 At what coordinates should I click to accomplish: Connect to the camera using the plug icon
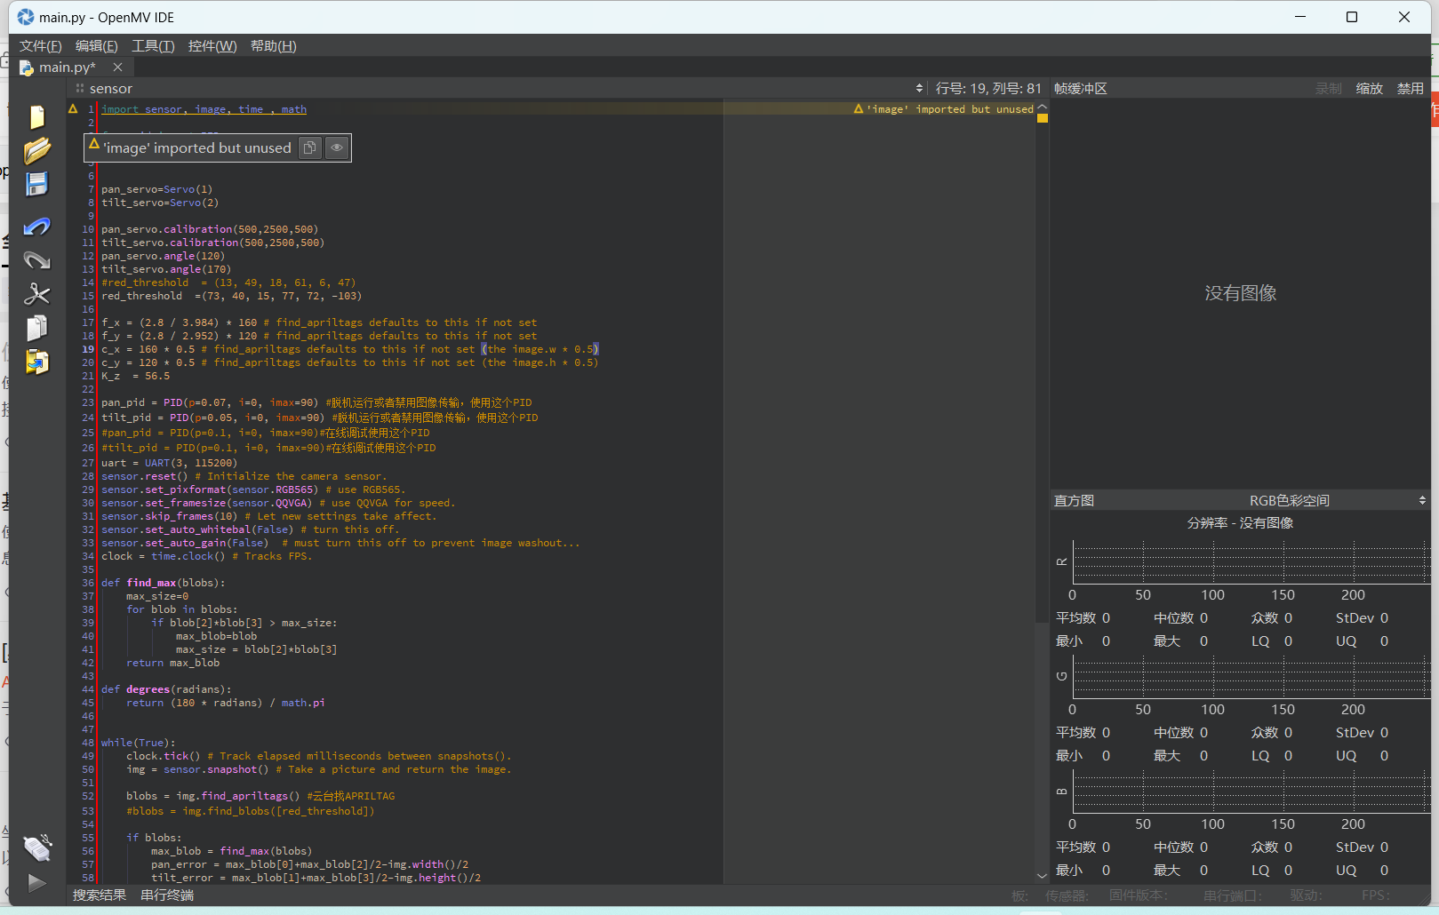[x=36, y=848]
